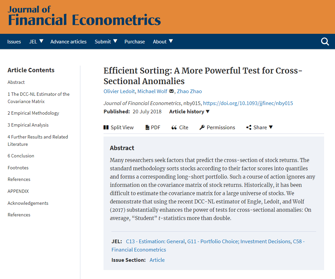
Task: Open the Purchase menu item
Action: pos(135,41)
